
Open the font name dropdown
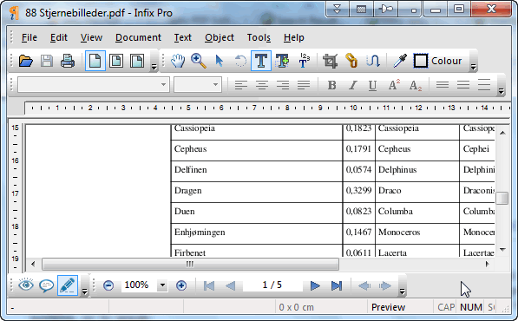(163, 84)
